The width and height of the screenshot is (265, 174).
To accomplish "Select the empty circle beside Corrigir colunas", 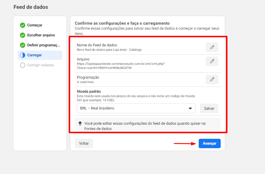I will pos(23,65).
